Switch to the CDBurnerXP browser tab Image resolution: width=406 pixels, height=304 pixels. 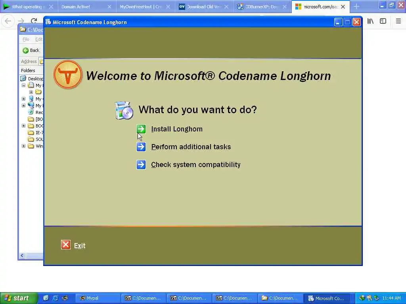pyautogui.click(x=261, y=7)
